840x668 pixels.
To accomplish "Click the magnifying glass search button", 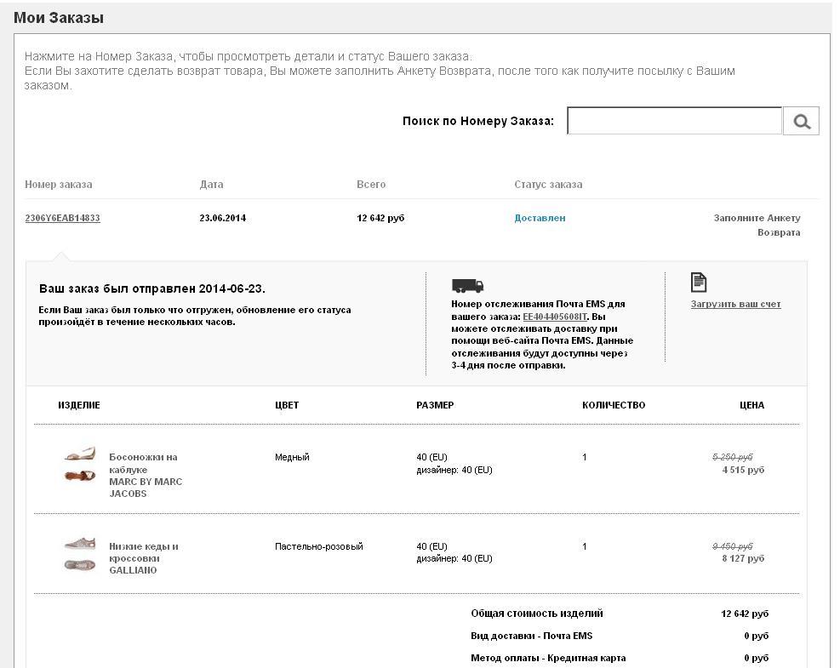I will [x=801, y=121].
